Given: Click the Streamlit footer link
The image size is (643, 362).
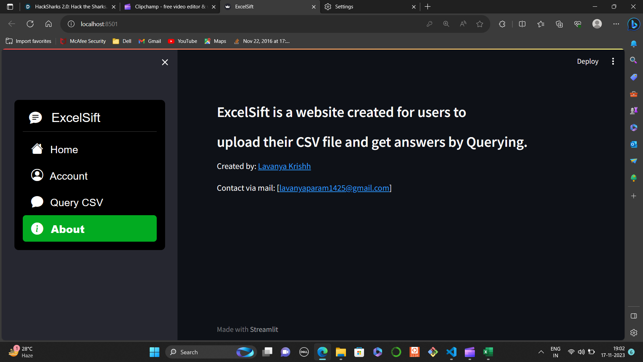Looking at the screenshot, I should coord(264,329).
